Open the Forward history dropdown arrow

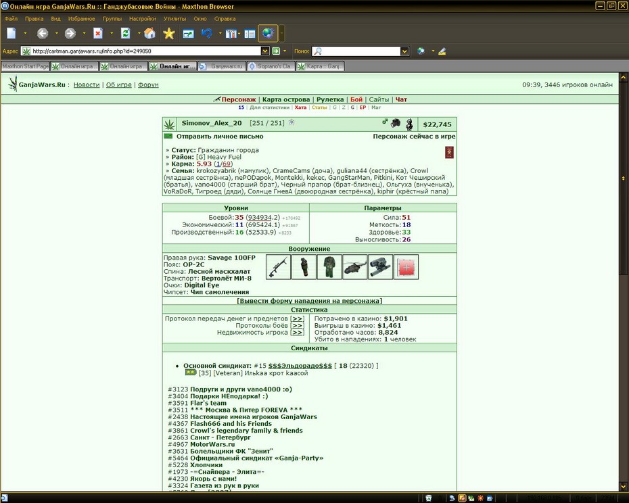[x=84, y=33]
